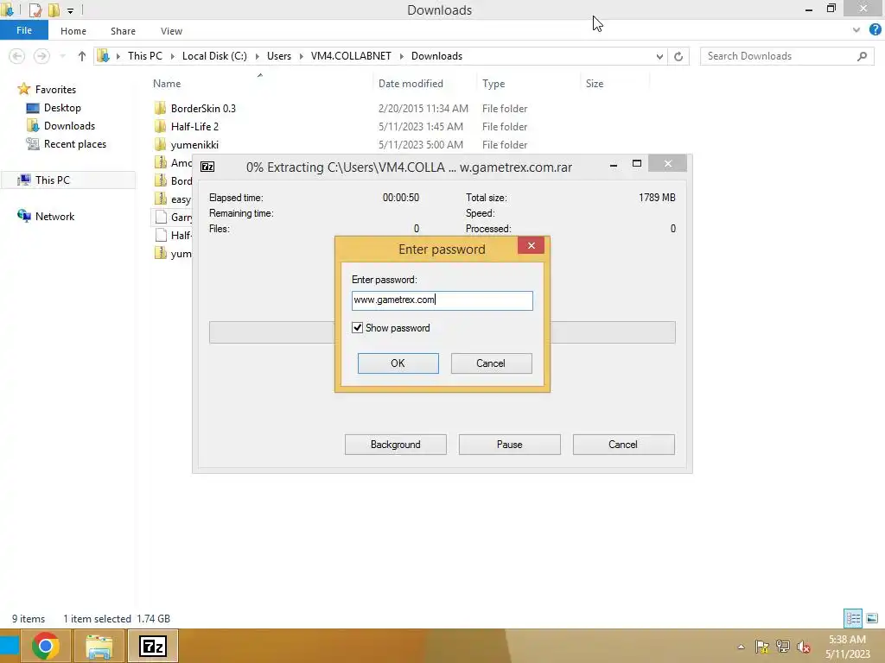Open Desktop in Favorites
885x663 pixels.
62,108
